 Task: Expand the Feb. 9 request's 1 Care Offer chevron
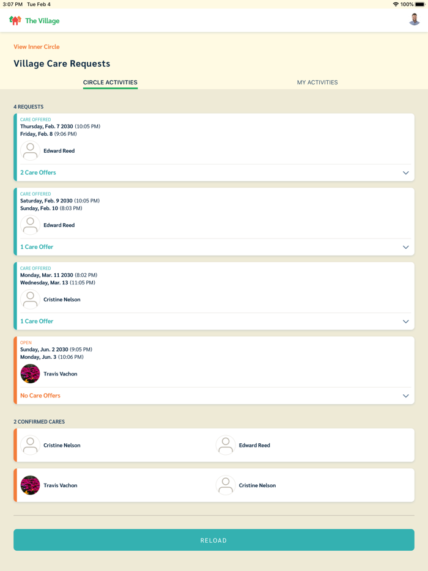(x=405, y=247)
